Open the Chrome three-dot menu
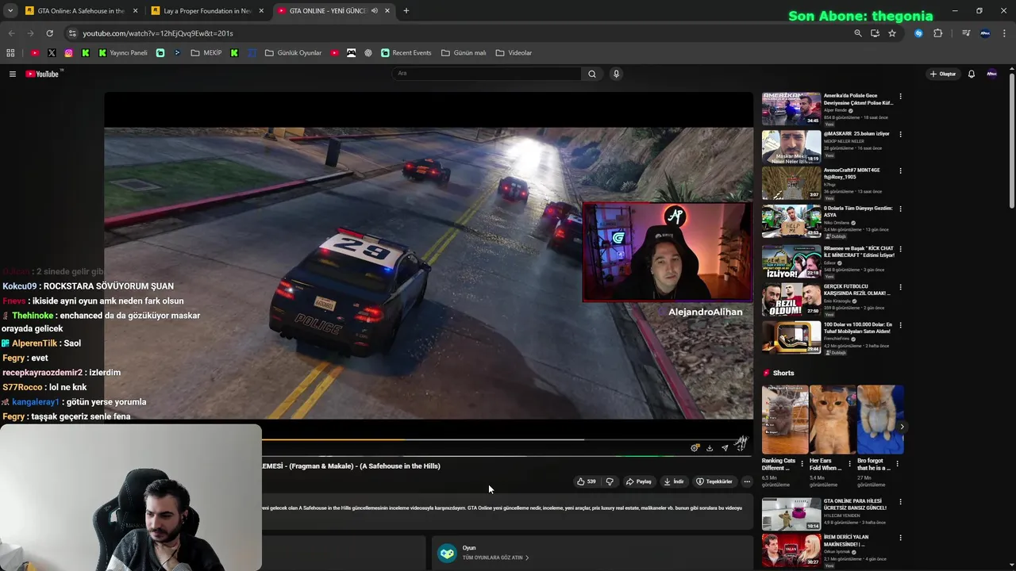This screenshot has width=1016, height=571. pyautogui.click(x=1005, y=33)
